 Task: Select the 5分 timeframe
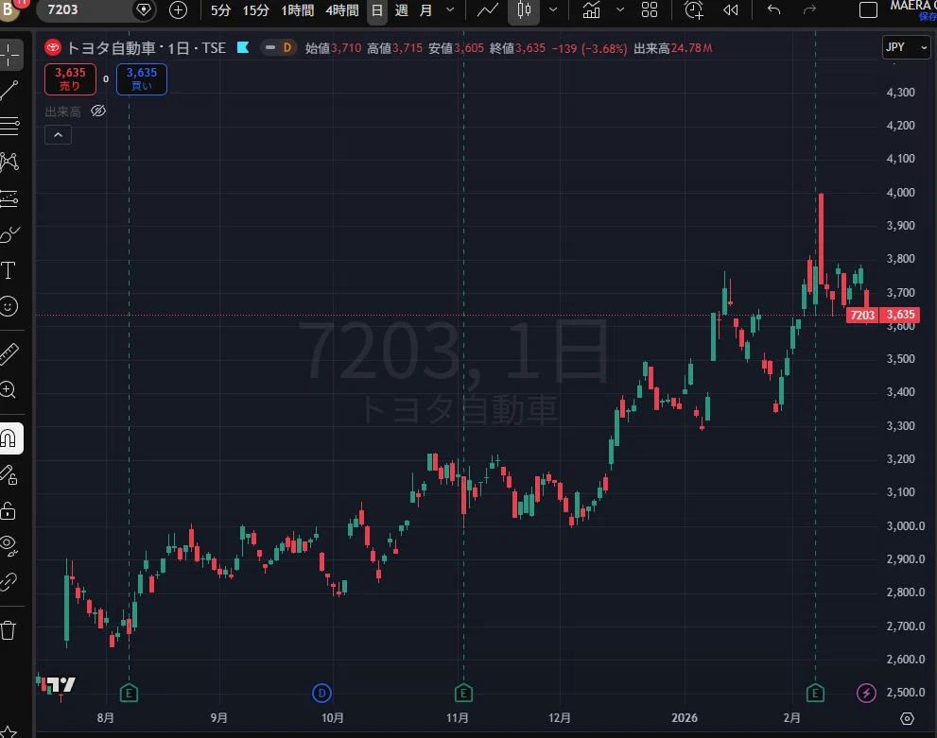(x=220, y=10)
